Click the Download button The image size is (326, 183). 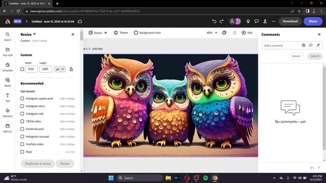(290, 21)
